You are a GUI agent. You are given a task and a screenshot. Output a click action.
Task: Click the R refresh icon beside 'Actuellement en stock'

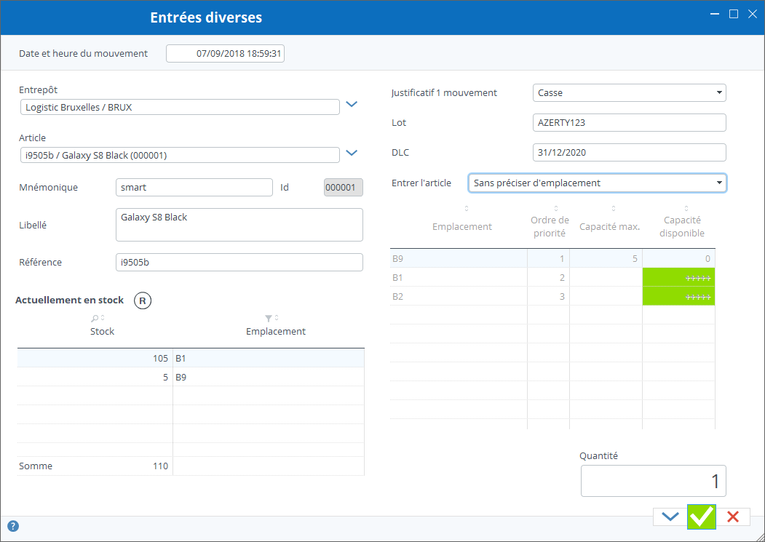click(142, 300)
